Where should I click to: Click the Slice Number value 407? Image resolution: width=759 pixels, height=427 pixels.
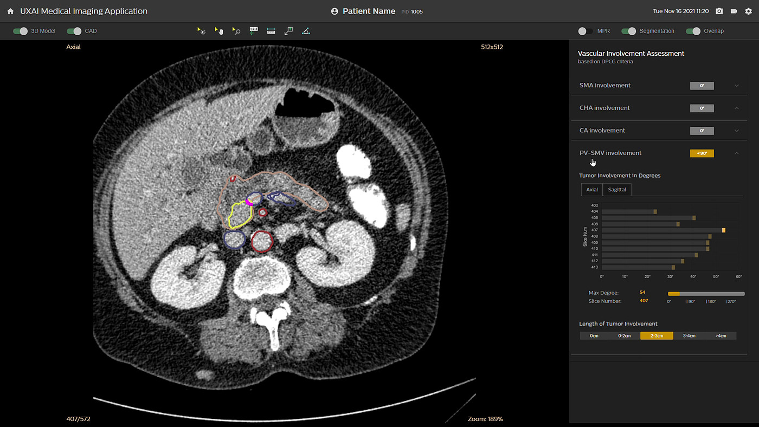pos(644,301)
